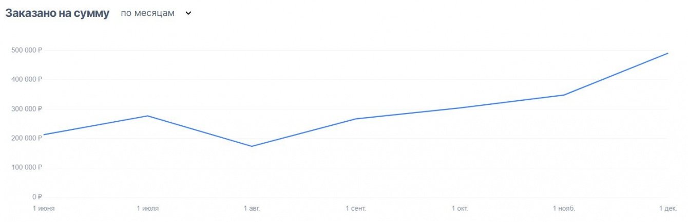The image size is (688, 222).
Task: Click the line's July peak data point
Action: coord(148,116)
